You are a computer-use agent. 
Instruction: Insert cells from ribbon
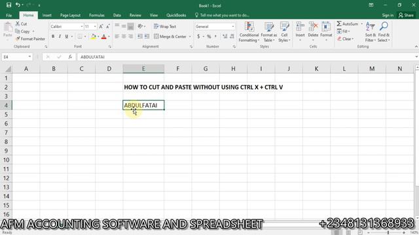coord(300,31)
